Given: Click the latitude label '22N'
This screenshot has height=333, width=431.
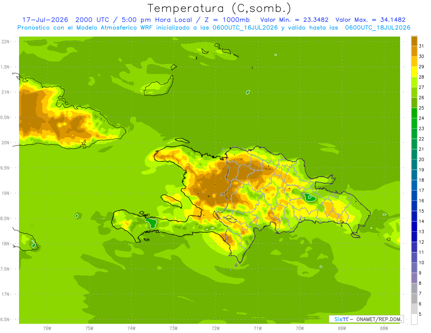Looking at the screenshot, I should coord(5,42).
